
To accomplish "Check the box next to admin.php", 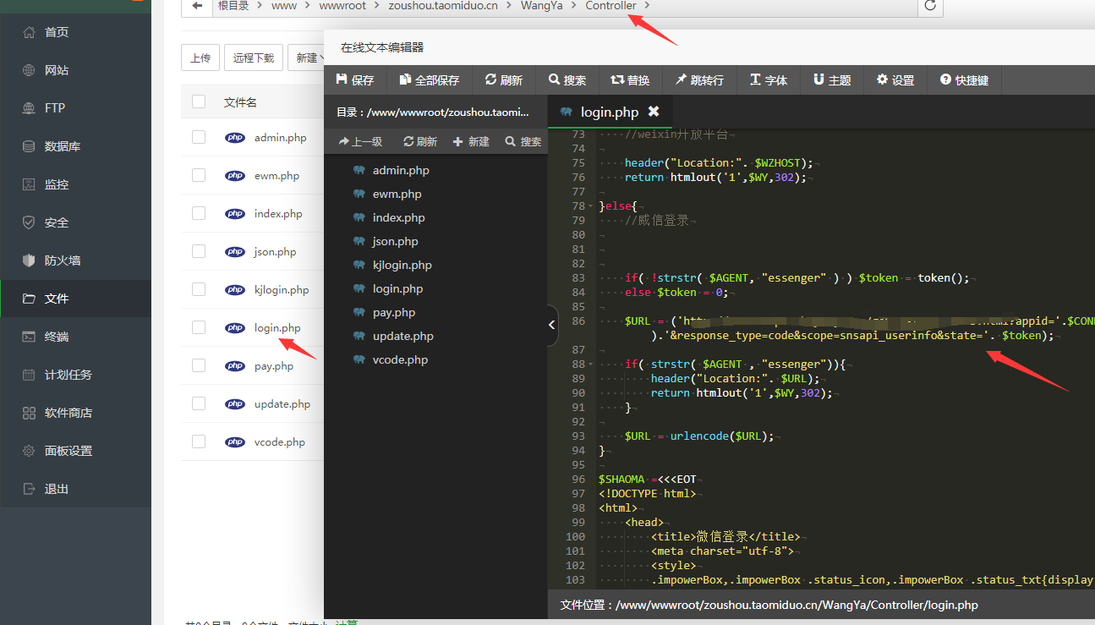I will pos(199,137).
